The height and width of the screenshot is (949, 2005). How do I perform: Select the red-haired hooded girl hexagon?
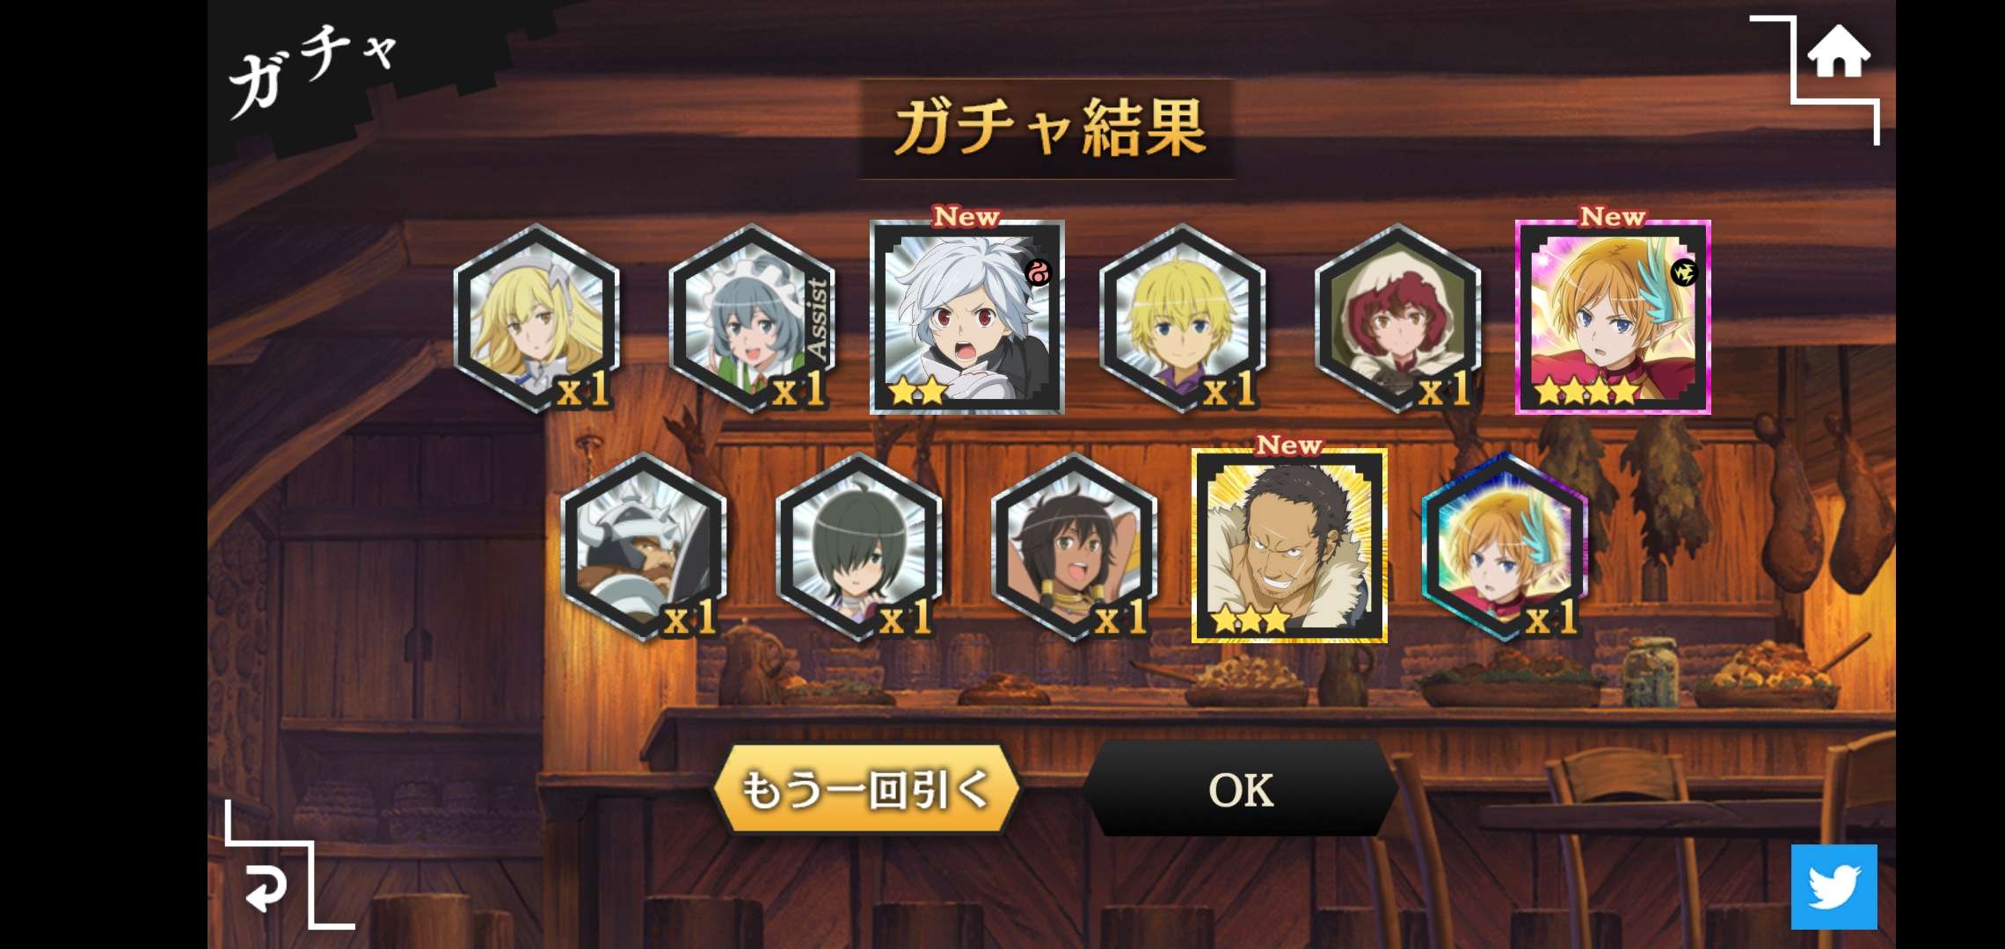coord(1397,318)
